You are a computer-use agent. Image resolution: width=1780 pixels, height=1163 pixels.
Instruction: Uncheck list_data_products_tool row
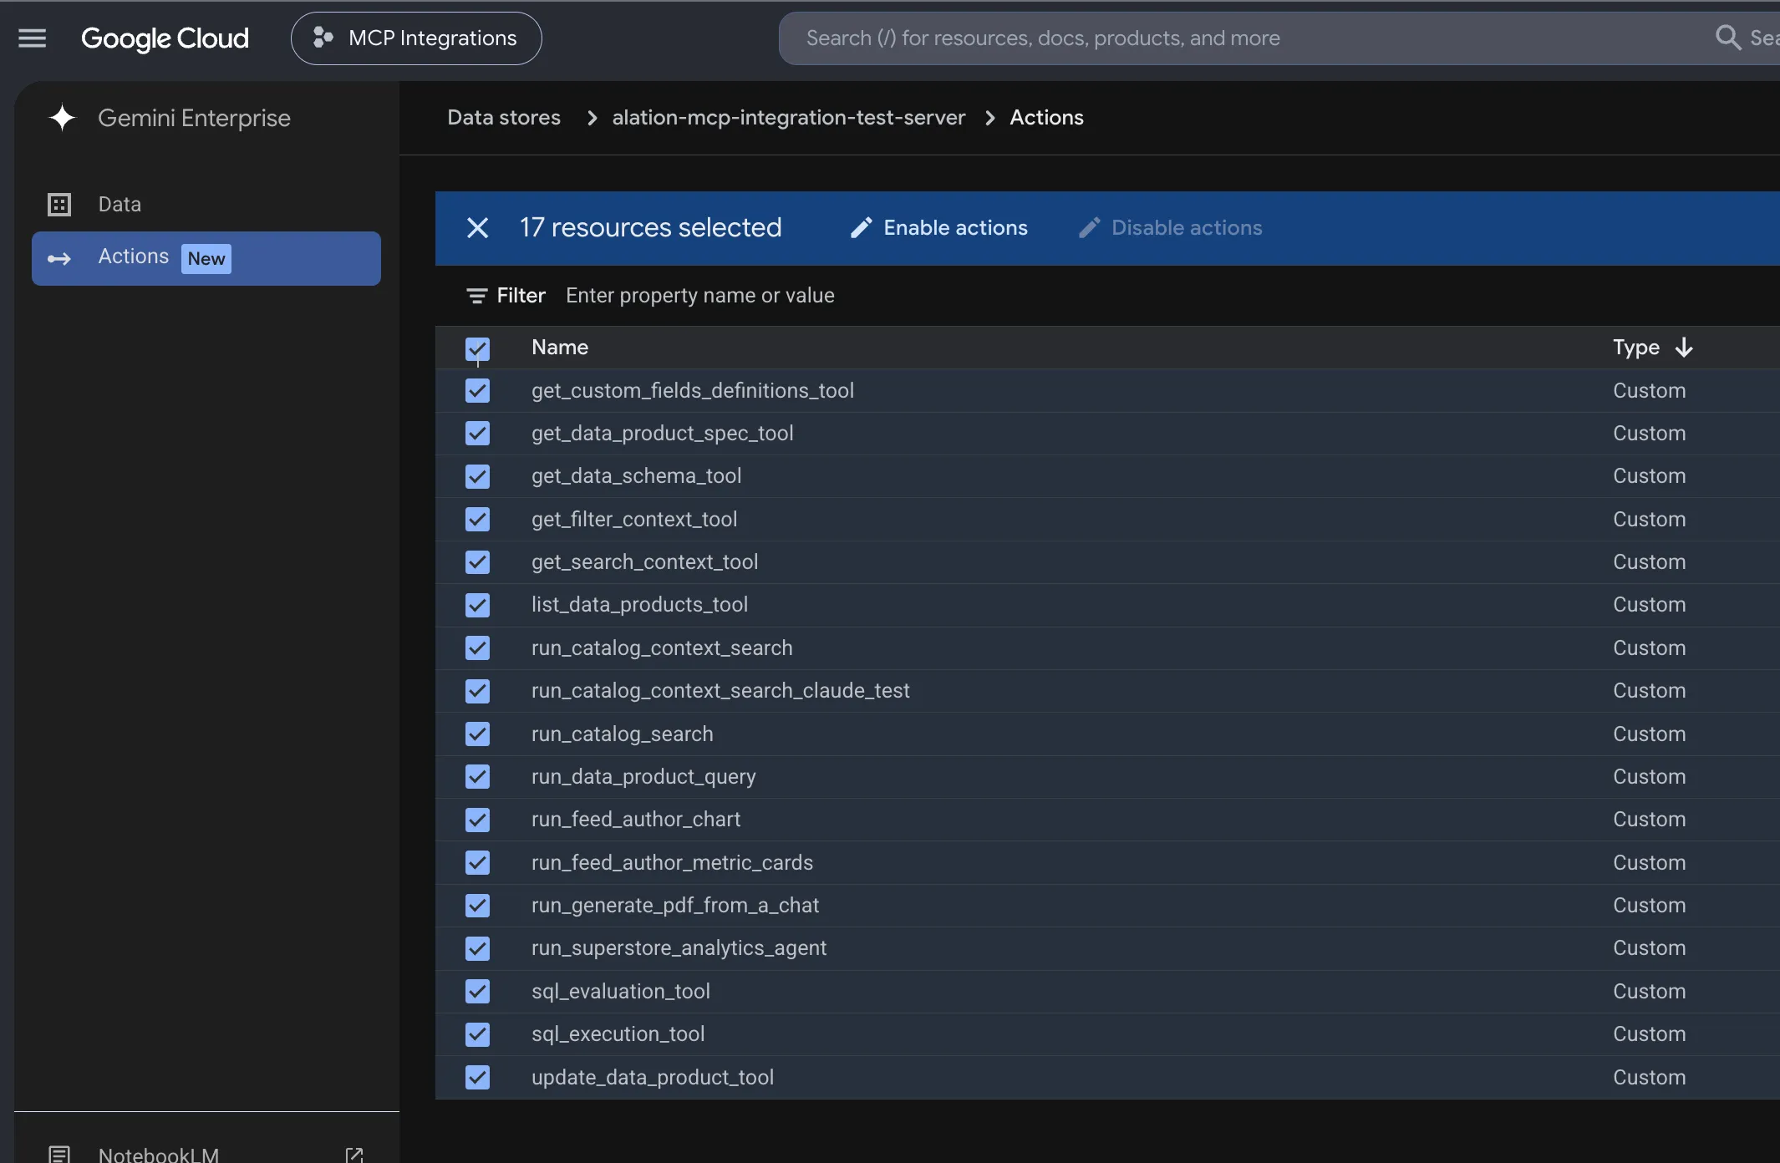point(477,605)
